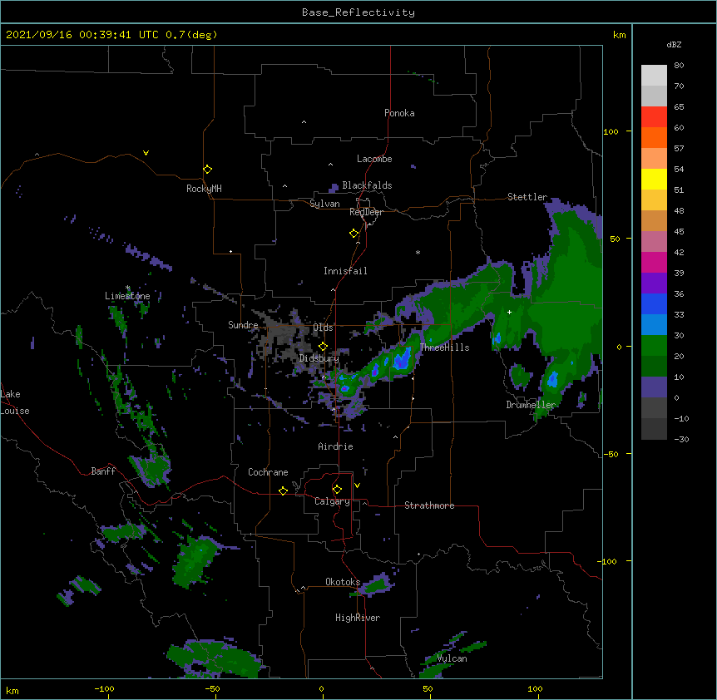
Task: Click the Cochrane town label
Action: point(268,472)
